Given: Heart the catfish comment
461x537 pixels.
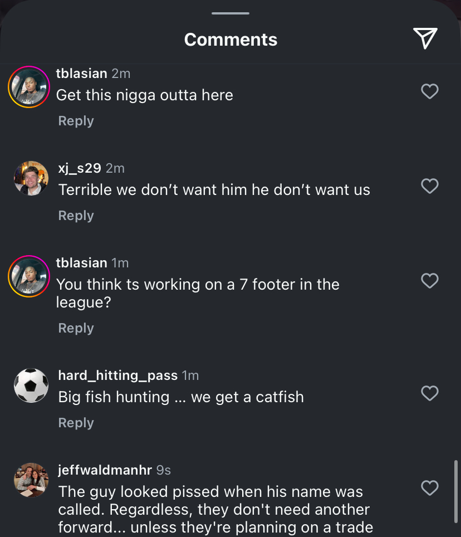Looking at the screenshot, I should tap(429, 393).
